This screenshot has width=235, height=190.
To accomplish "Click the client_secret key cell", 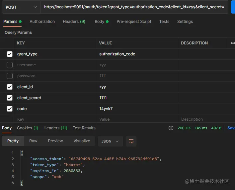I will (55, 98).
